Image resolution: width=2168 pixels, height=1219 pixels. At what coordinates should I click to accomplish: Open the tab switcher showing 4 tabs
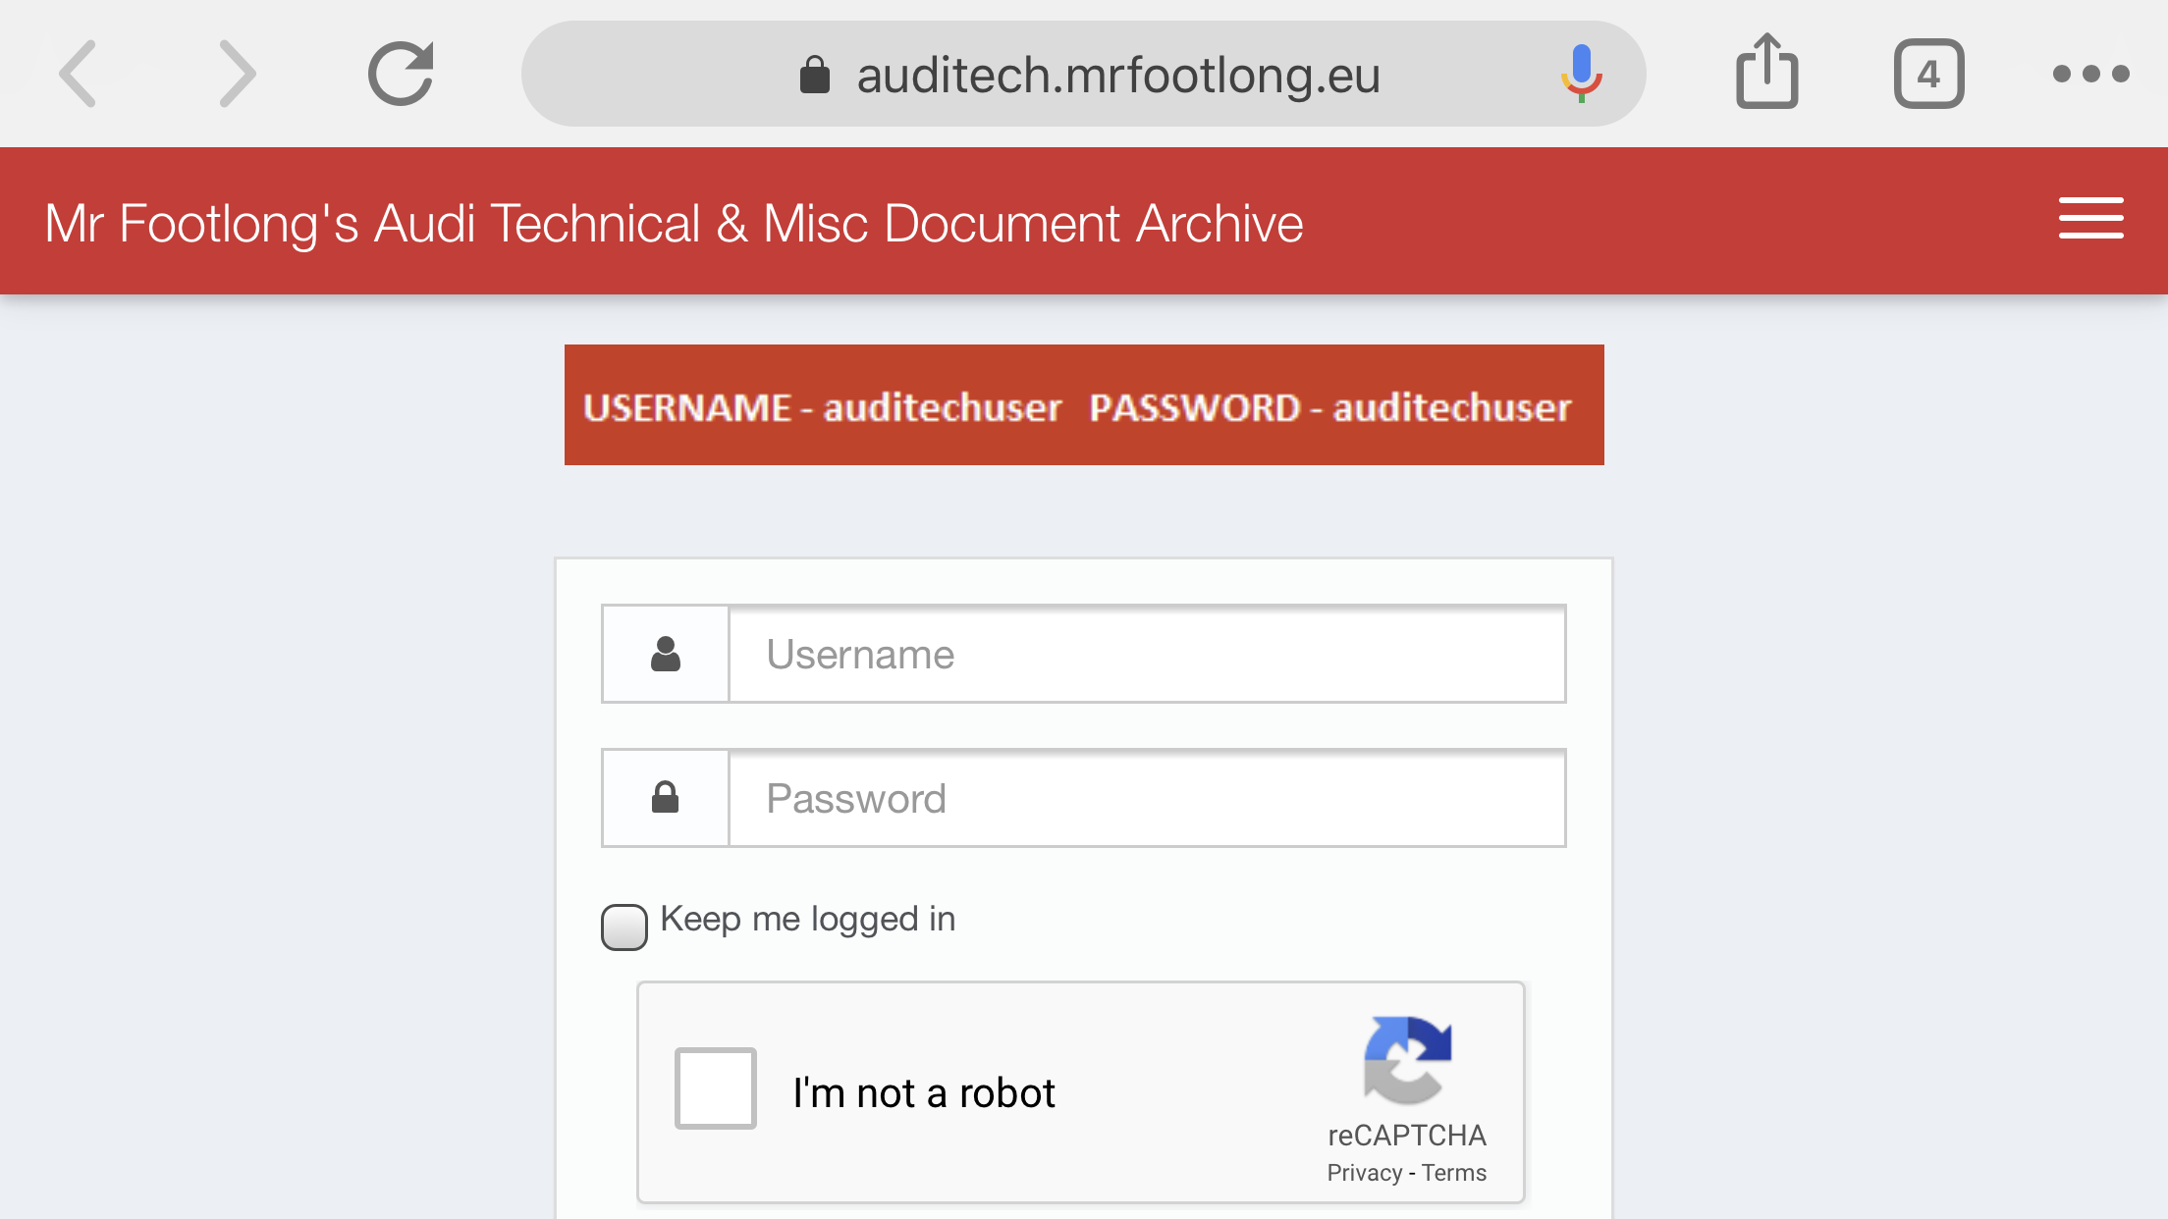tap(1928, 74)
